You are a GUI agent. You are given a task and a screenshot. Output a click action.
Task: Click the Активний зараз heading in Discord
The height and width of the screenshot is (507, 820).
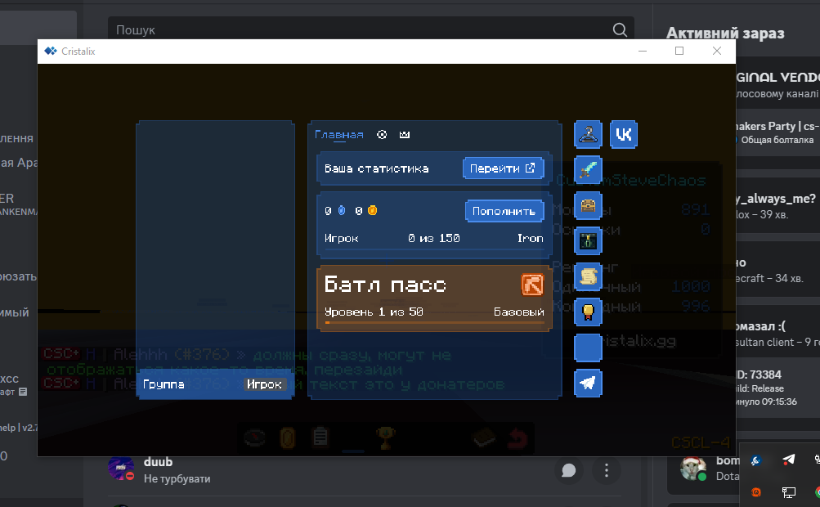(x=725, y=34)
